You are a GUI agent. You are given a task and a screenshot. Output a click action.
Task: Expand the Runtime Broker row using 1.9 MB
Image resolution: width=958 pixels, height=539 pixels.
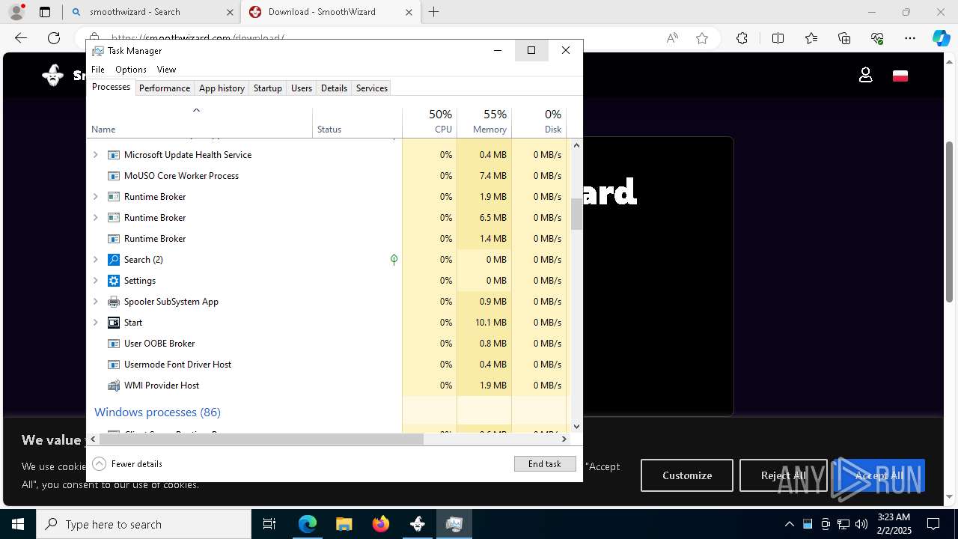click(x=95, y=197)
